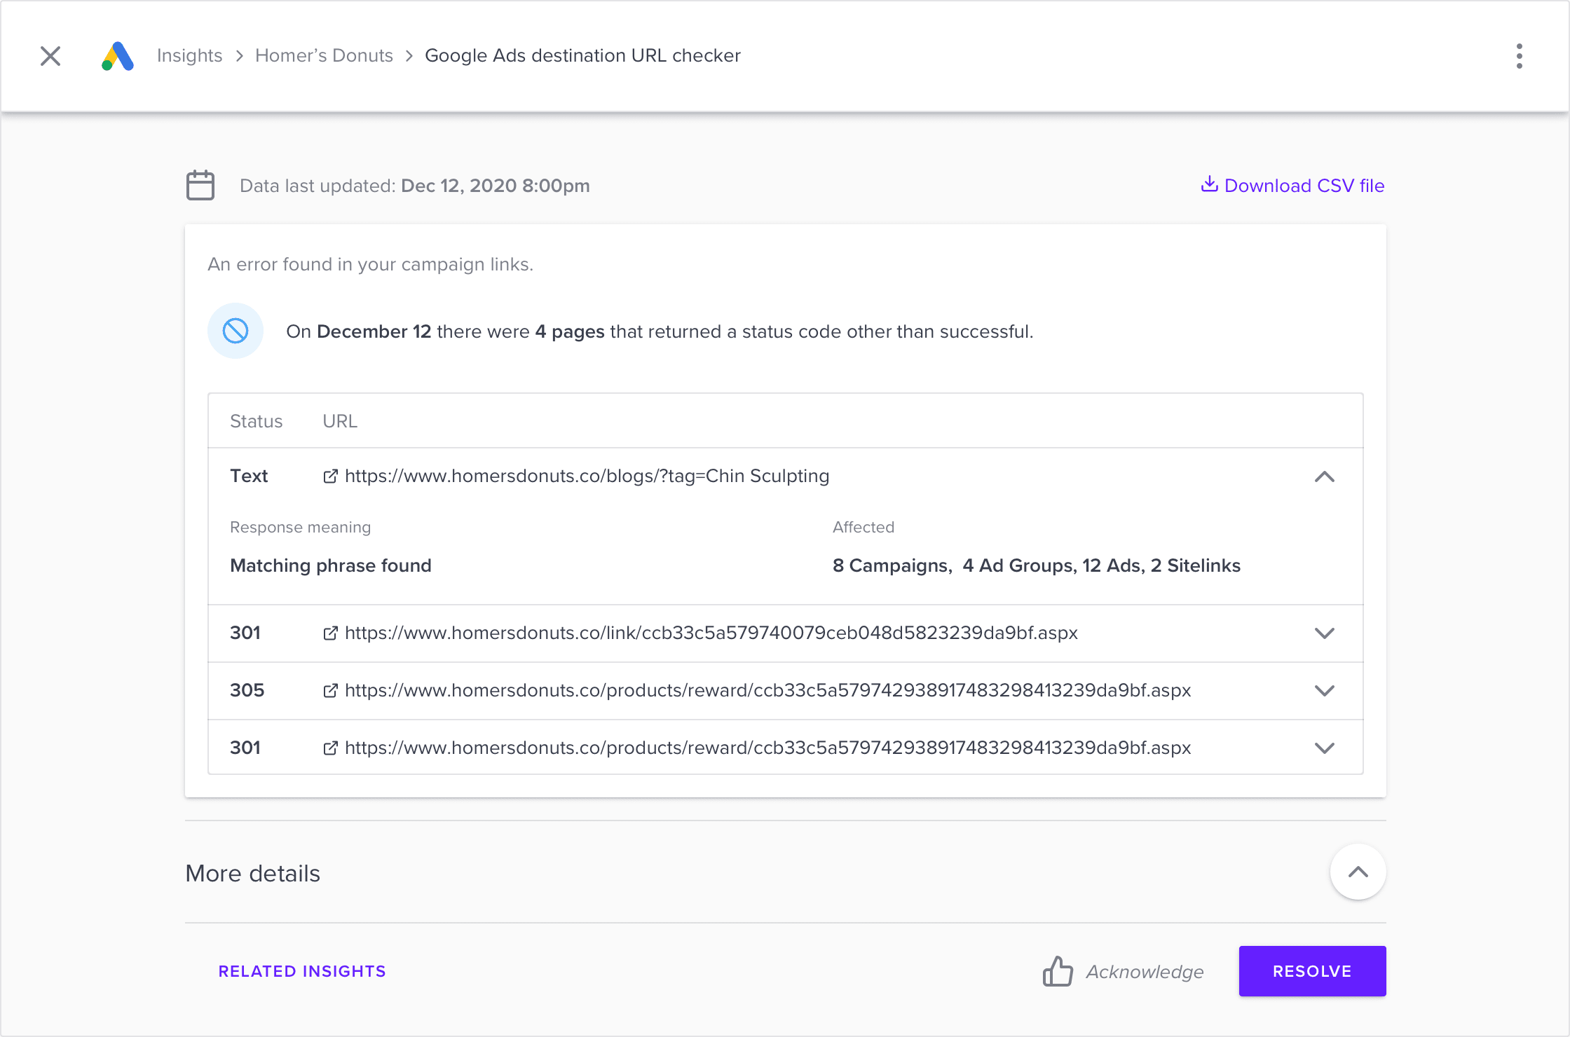Click the calendar icon beside data updated
This screenshot has height=1037, width=1570.
coord(200,186)
